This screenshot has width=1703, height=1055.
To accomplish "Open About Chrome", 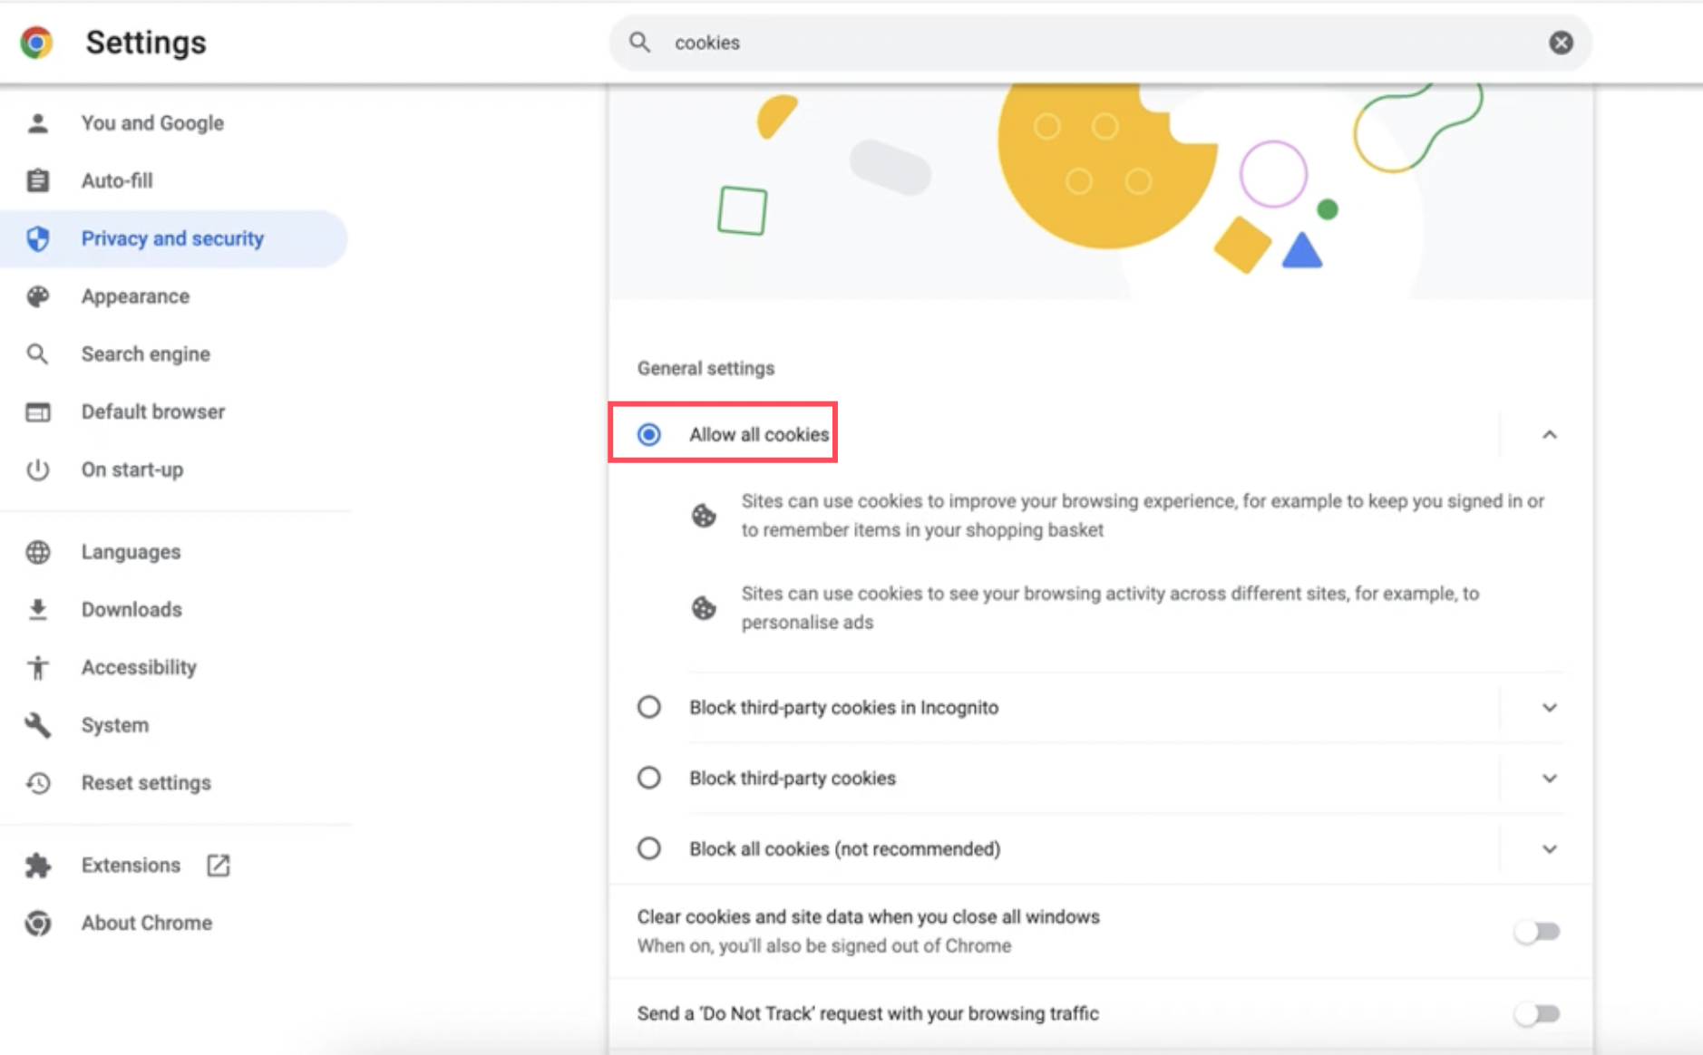I will coord(146,923).
